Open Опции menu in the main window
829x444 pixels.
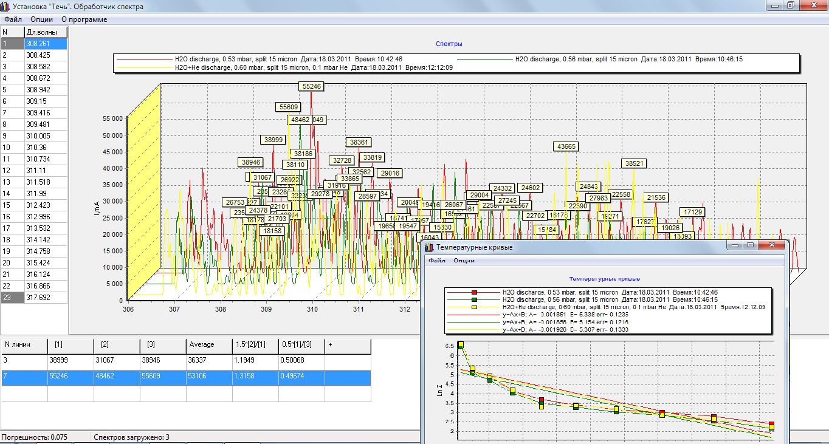click(x=41, y=19)
